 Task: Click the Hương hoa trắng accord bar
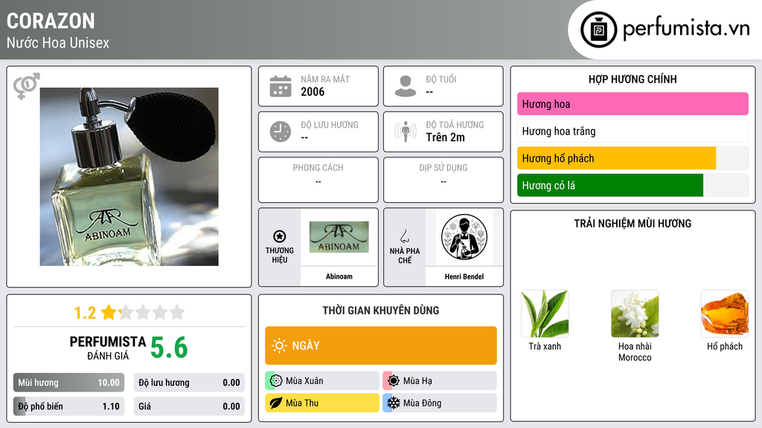point(633,131)
